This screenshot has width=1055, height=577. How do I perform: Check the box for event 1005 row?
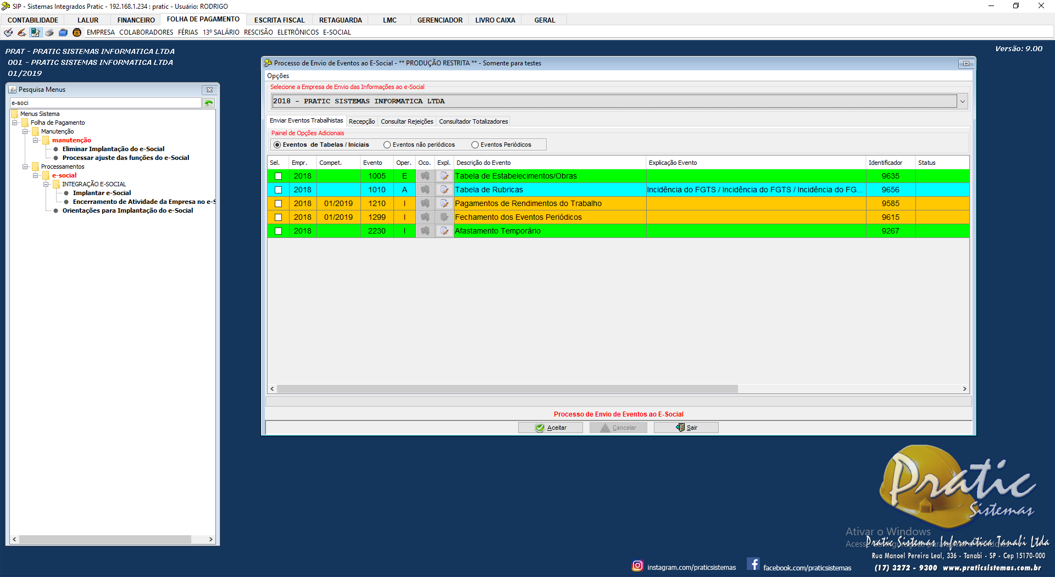coord(279,176)
